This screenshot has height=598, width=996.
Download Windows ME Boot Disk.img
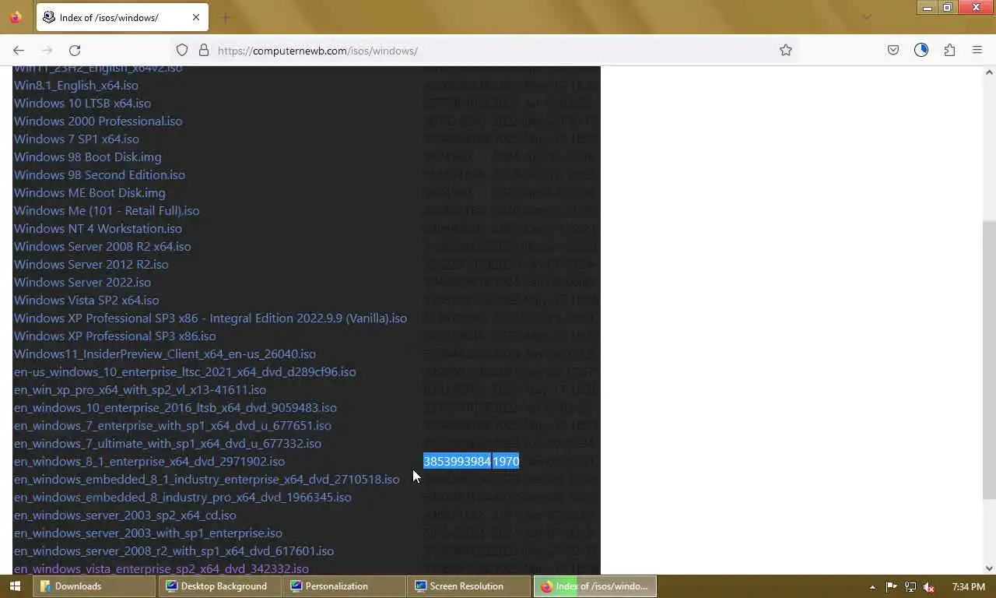pyautogui.click(x=89, y=192)
